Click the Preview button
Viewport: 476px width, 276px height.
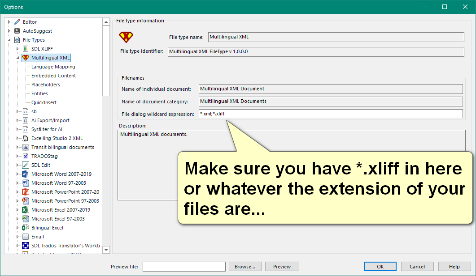(x=282, y=266)
